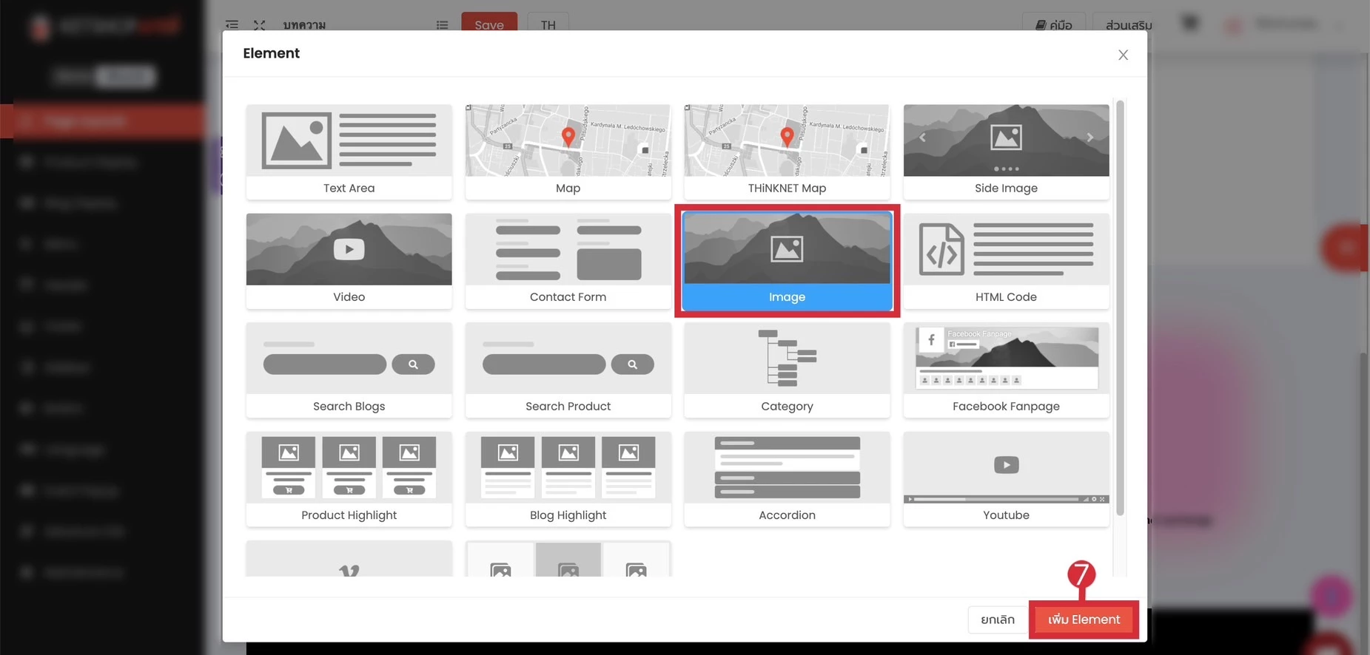Screen dimensions: 1370x655
Task: Click the highlighted Image element tile
Action: (x=787, y=260)
